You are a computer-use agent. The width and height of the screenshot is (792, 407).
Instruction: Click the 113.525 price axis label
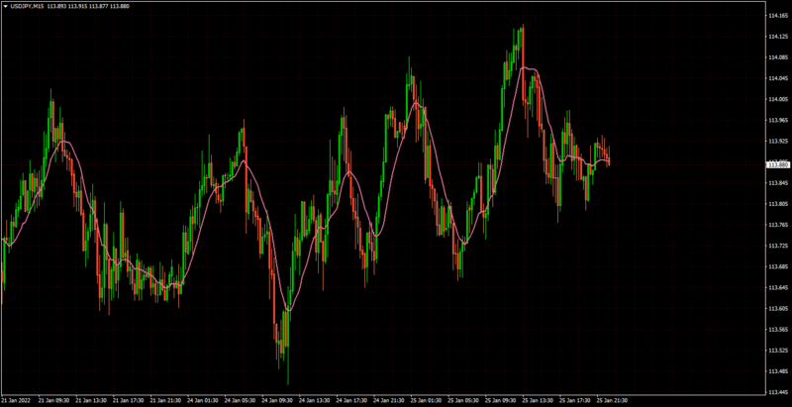[777, 351]
